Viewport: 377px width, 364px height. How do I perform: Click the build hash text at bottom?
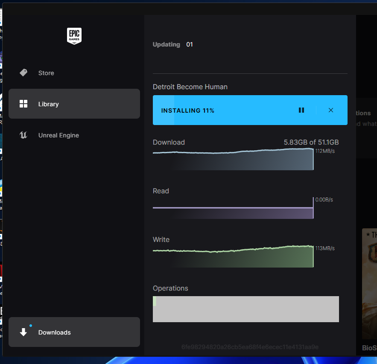[x=250, y=347]
